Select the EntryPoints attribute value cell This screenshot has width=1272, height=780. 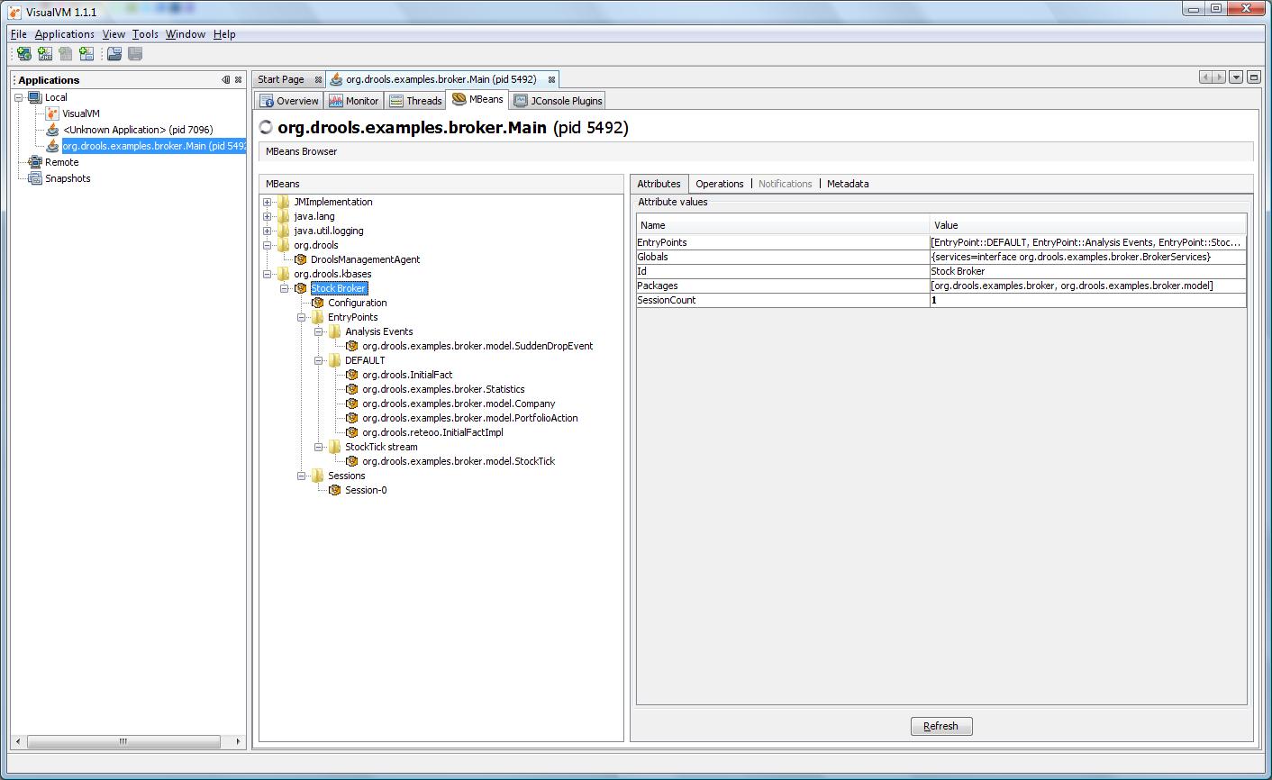tap(1088, 242)
